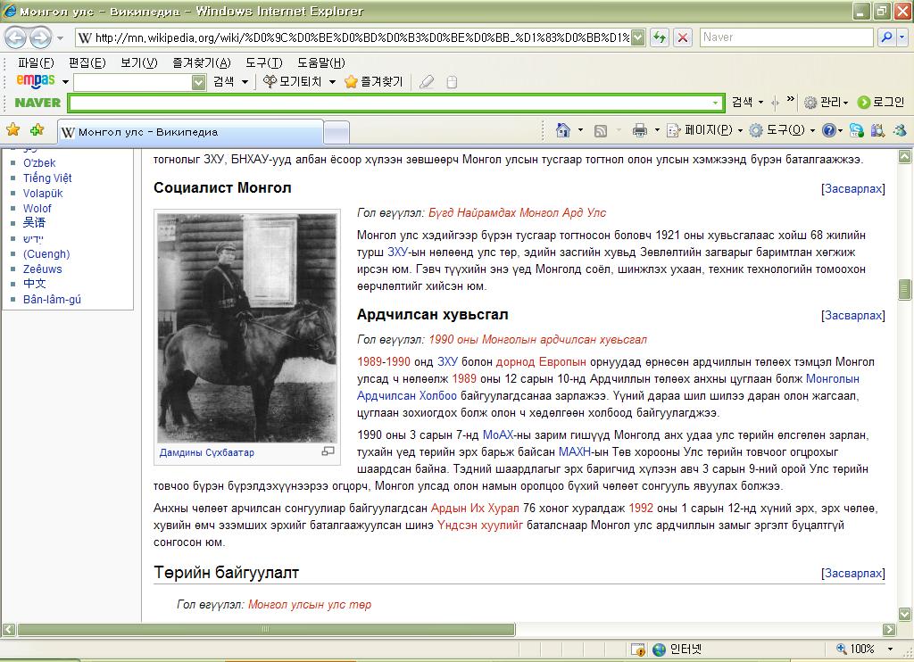Viewport: 914px width, 662px height.
Task: Open the 도구(T) menu in menu bar
Action: [263, 63]
